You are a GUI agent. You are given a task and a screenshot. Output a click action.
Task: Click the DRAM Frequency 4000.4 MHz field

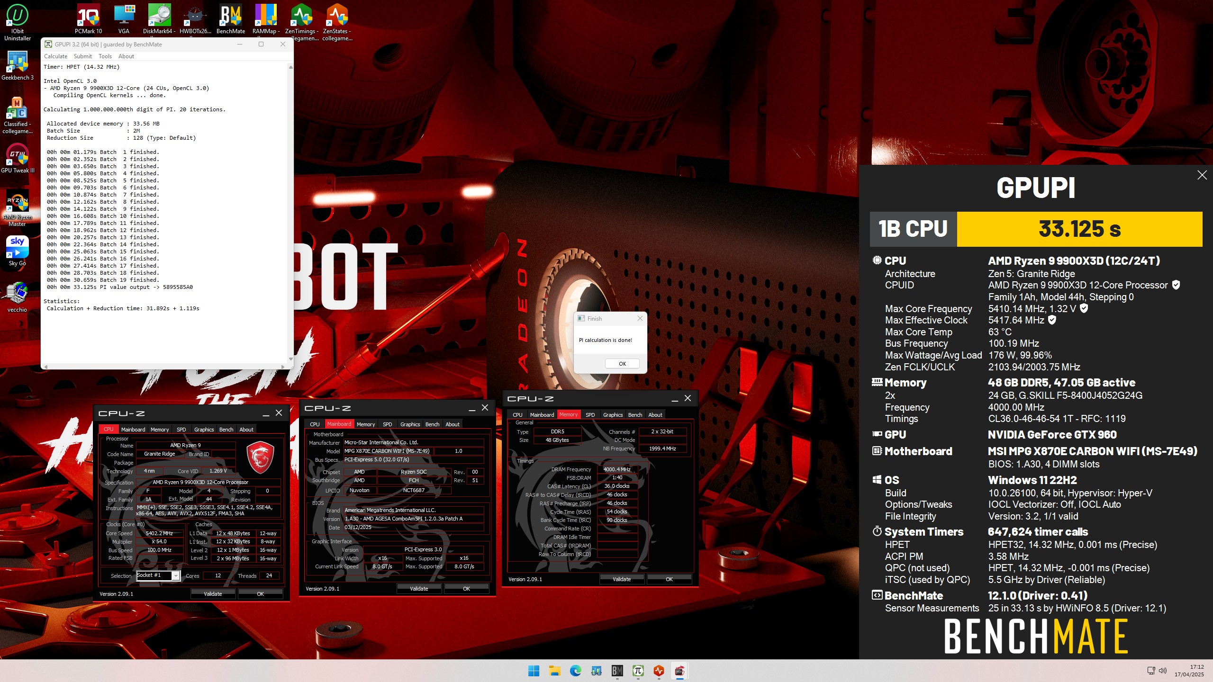pos(617,469)
